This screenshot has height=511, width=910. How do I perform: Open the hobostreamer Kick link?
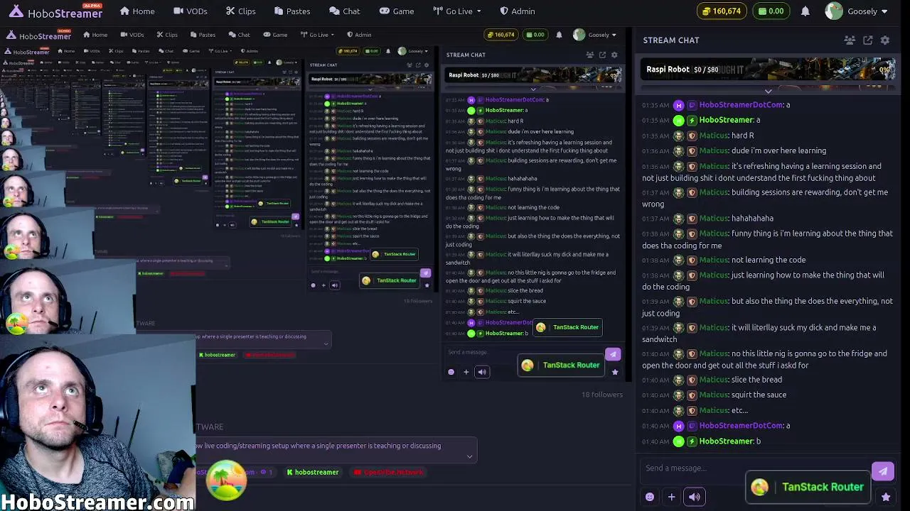[x=313, y=472]
